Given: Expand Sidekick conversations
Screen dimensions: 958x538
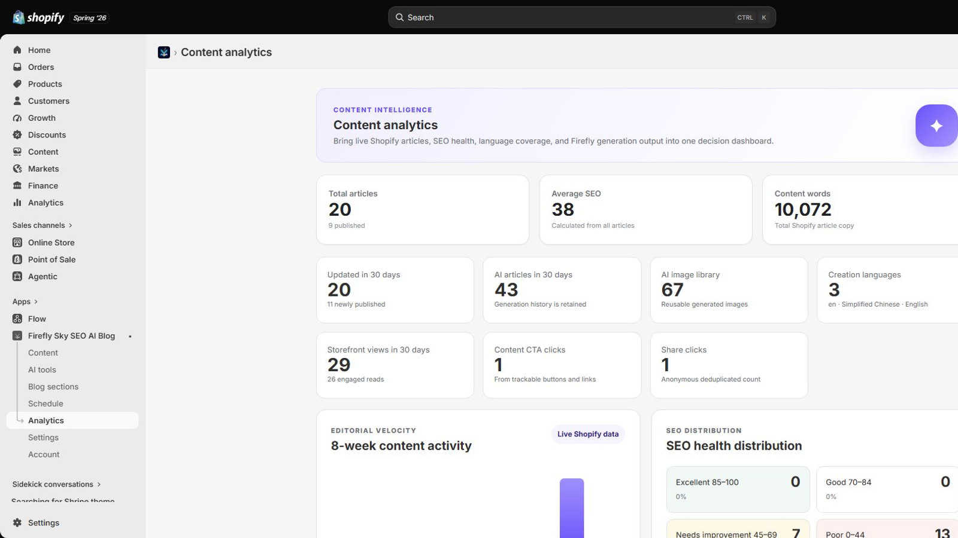Looking at the screenshot, I should click(x=57, y=484).
